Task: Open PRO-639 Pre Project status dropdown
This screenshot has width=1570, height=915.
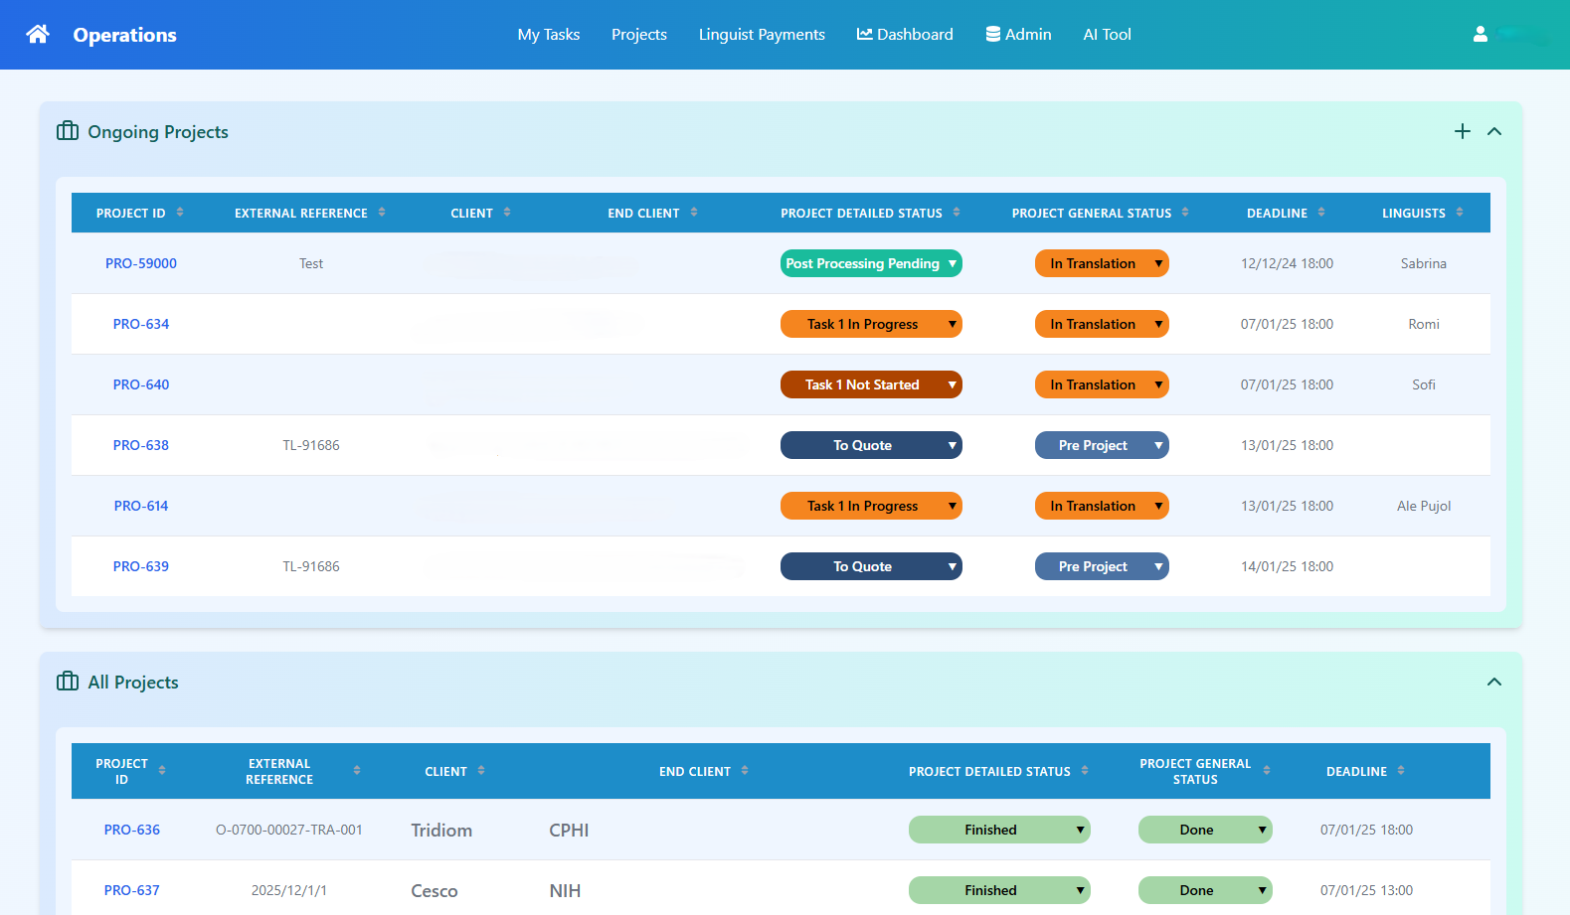Action: [x=1102, y=566]
